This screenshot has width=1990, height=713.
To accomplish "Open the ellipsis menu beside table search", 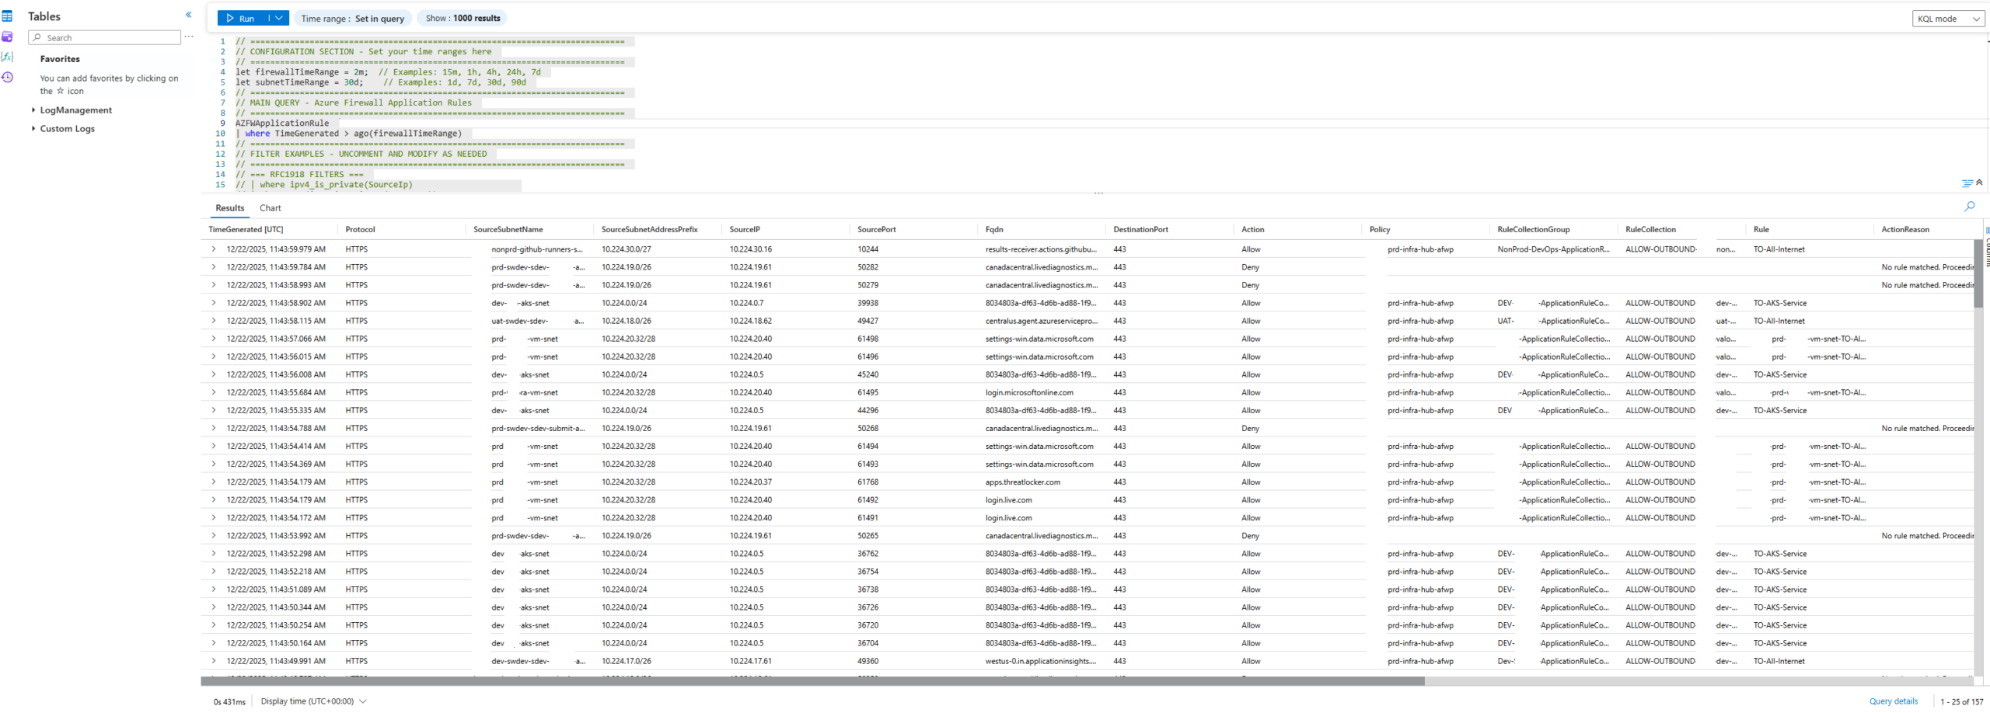I will (x=189, y=37).
